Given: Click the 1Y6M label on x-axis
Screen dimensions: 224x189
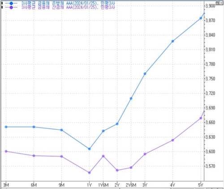Looking at the screenshot, I should click(x=103, y=185).
